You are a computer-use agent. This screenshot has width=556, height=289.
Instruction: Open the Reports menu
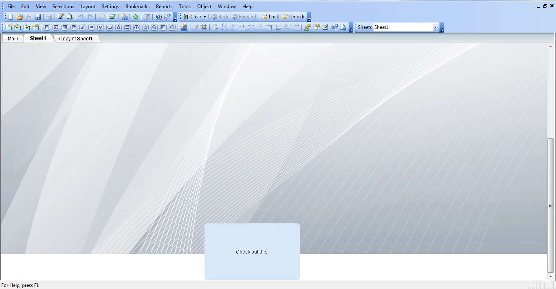[164, 6]
